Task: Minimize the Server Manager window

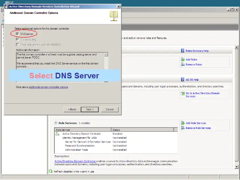Action: coord(228,9)
